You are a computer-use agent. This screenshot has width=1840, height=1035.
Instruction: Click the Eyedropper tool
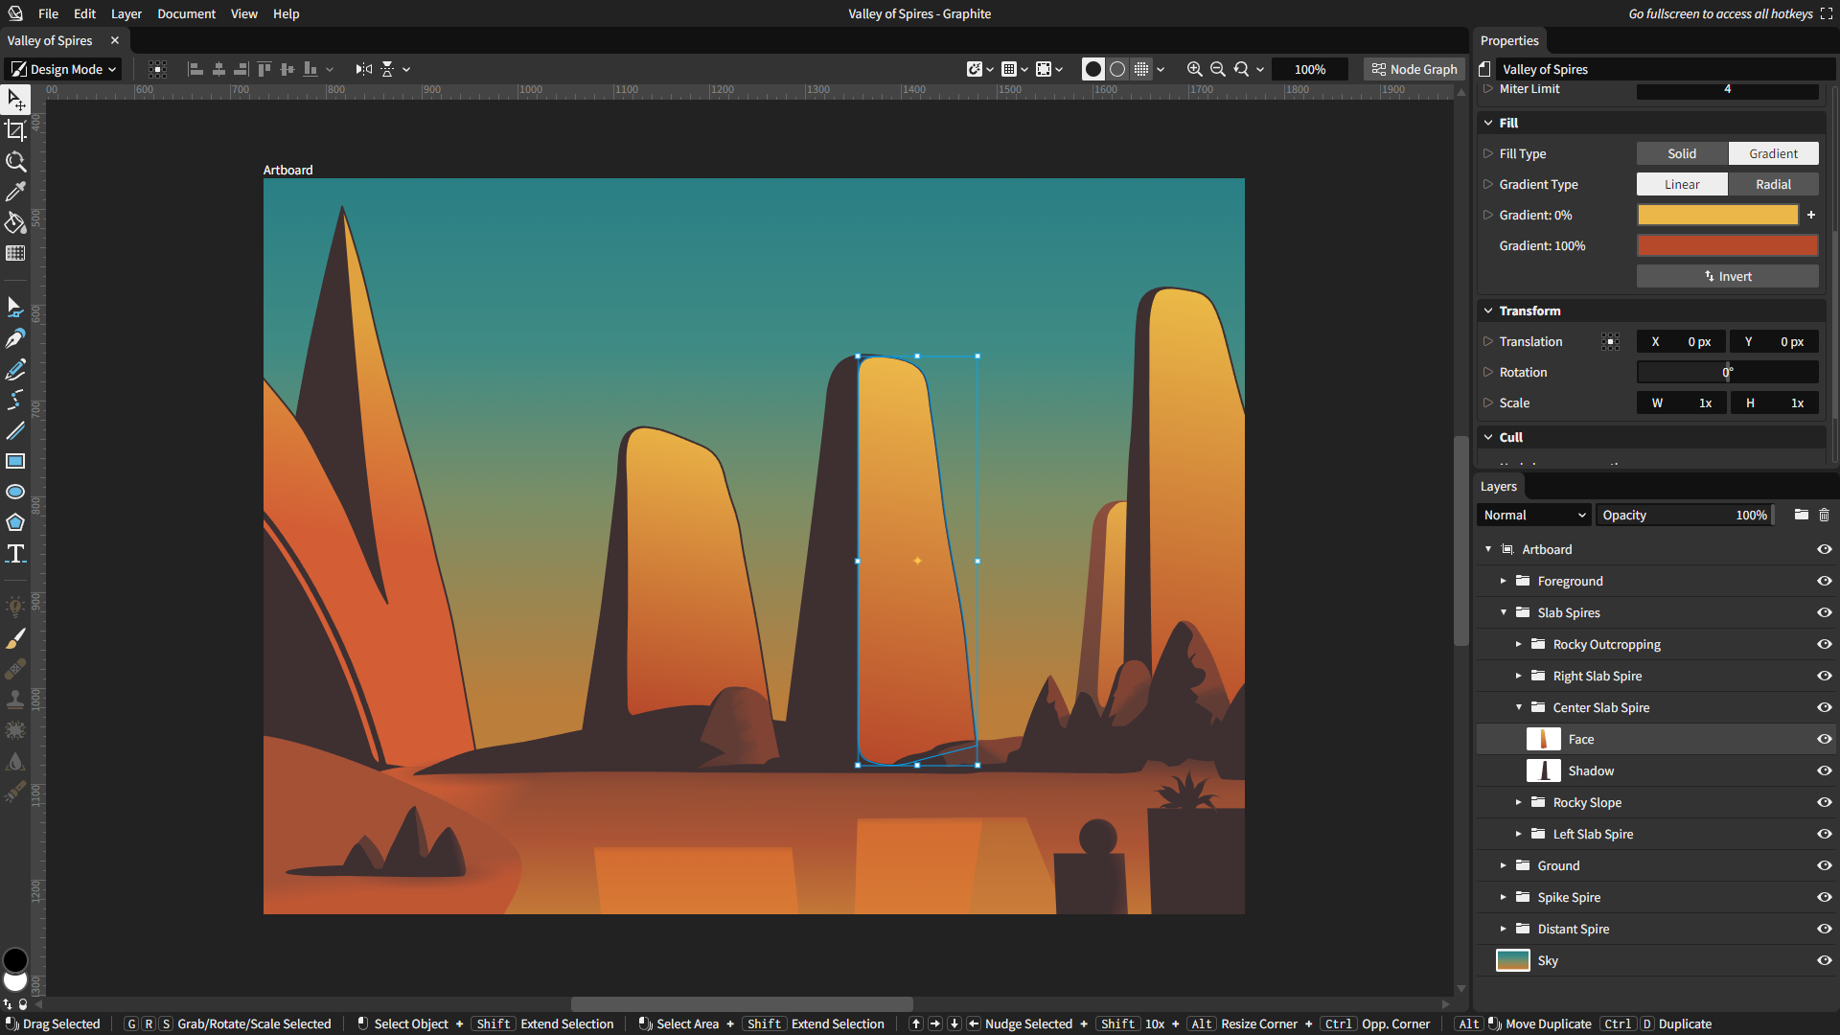16,192
